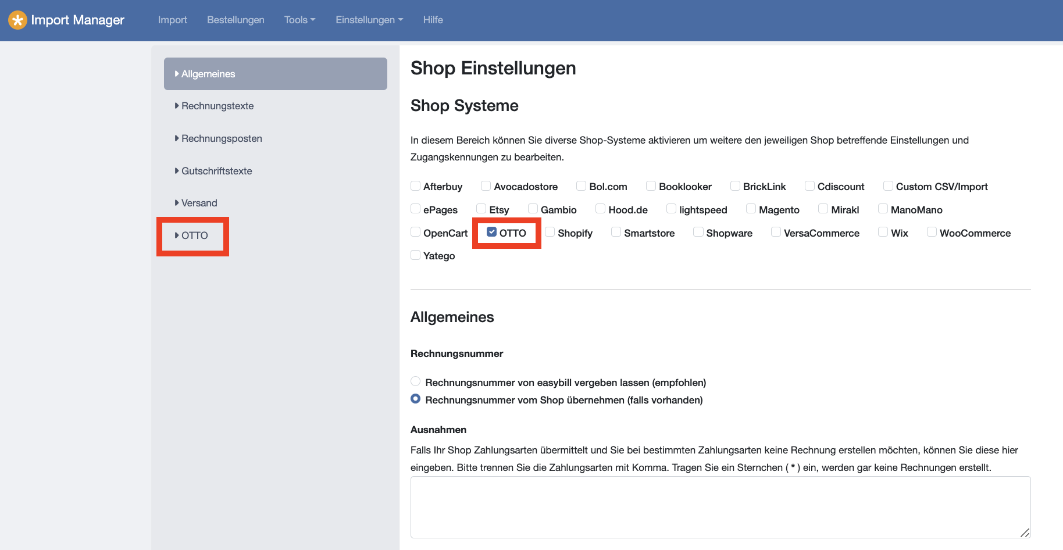Enable the Avocadostore checkbox
The width and height of the screenshot is (1063, 550).
pyautogui.click(x=486, y=186)
